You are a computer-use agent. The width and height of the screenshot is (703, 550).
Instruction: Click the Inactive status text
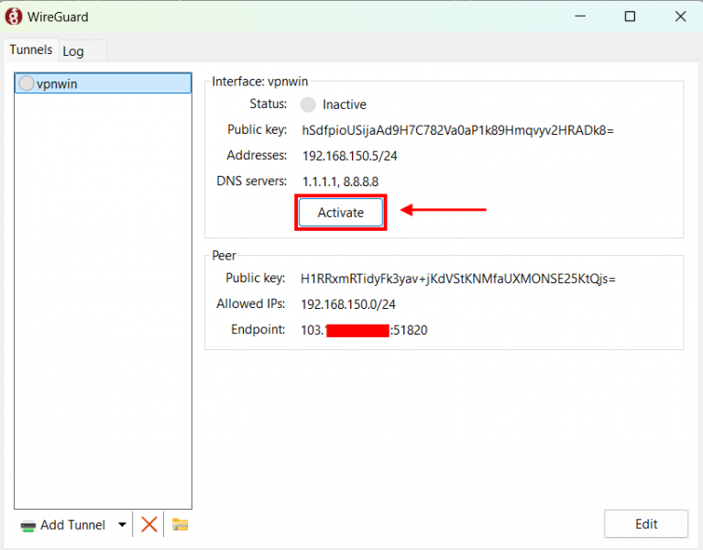pyautogui.click(x=345, y=104)
